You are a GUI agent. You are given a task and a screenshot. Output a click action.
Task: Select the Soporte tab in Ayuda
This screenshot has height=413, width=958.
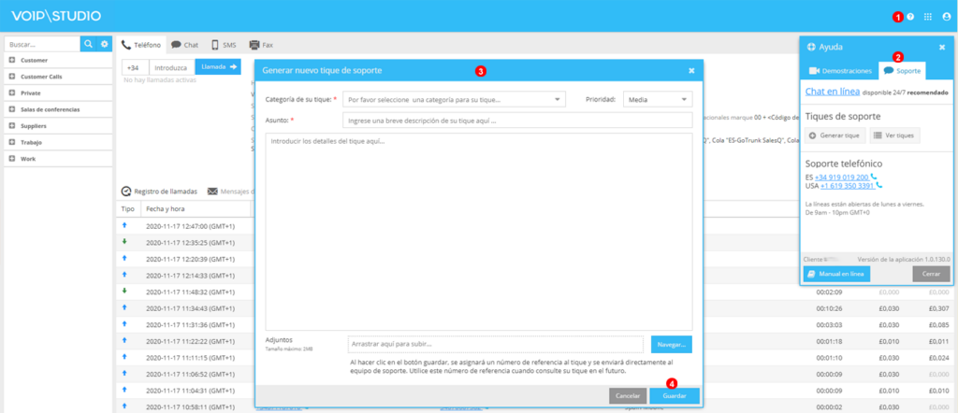click(902, 71)
